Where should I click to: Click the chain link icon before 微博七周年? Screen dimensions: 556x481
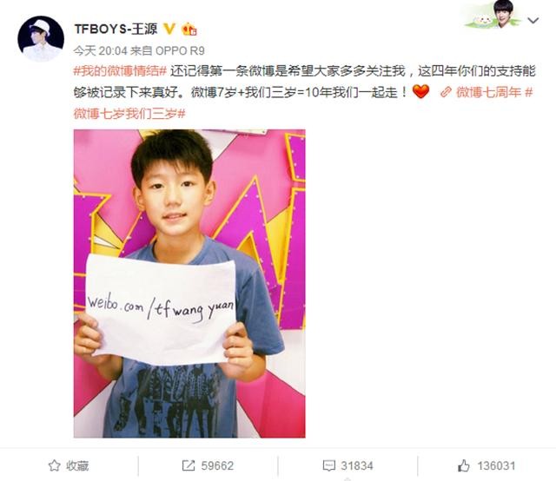pyautogui.click(x=446, y=93)
